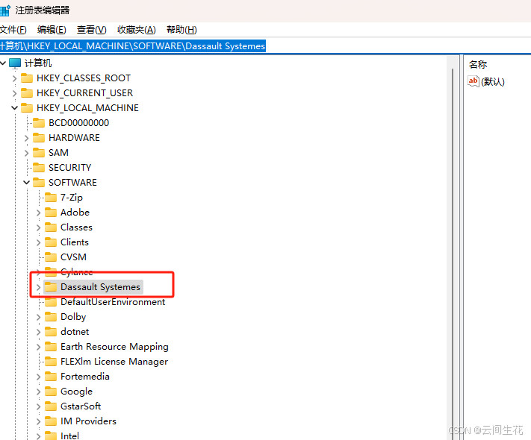This screenshot has width=531, height=440.
Task: Click DefaultUserEnvironment folder icon
Action: (x=51, y=302)
